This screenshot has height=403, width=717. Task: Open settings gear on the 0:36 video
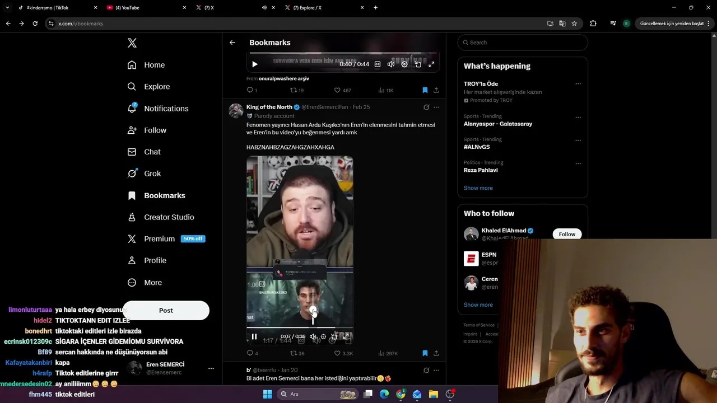tap(323, 336)
